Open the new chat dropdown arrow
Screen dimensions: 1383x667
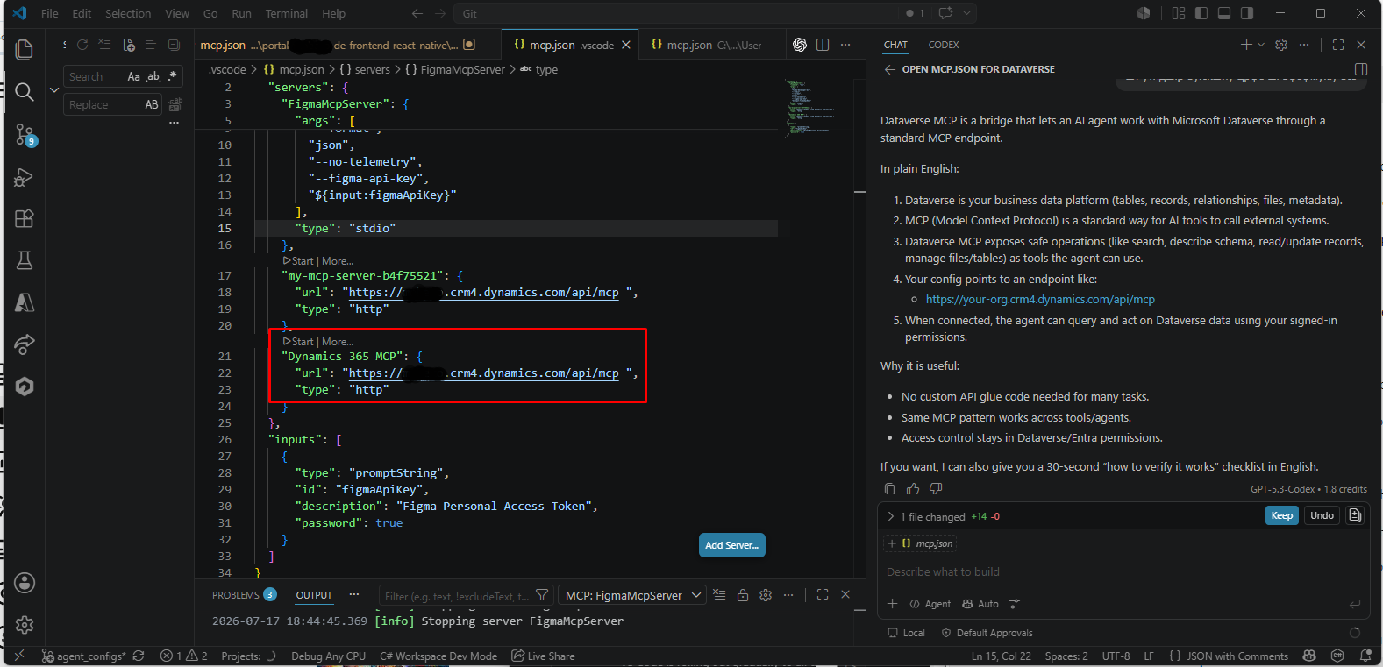click(x=1261, y=45)
